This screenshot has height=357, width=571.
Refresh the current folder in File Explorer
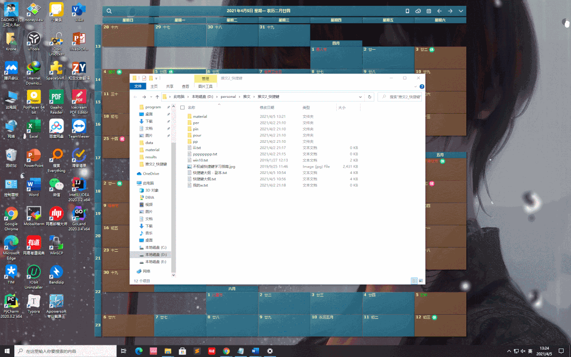click(x=369, y=97)
